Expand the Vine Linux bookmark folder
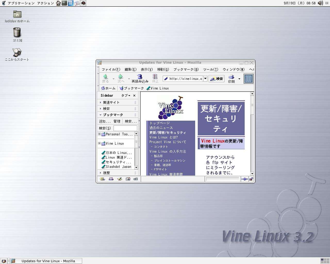 click(99, 143)
